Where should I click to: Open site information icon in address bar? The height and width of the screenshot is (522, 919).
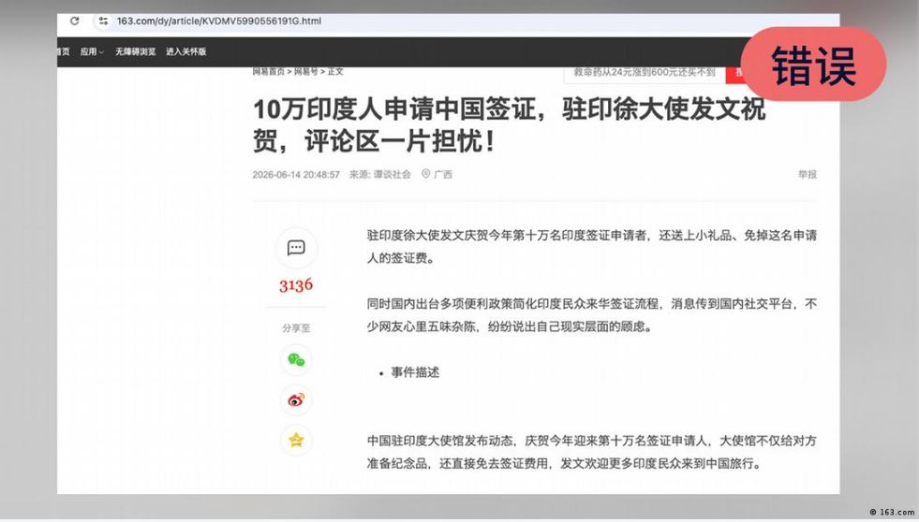point(103,22)
